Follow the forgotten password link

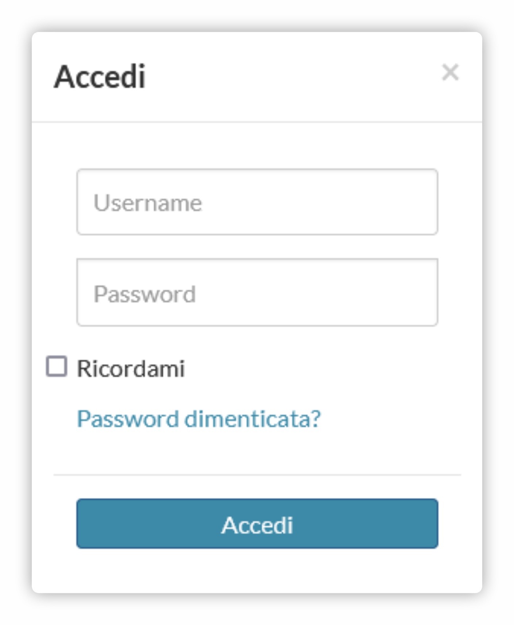tap(199, 418)
